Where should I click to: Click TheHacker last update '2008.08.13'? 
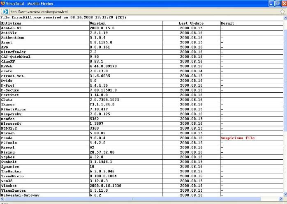pos(191,172)
